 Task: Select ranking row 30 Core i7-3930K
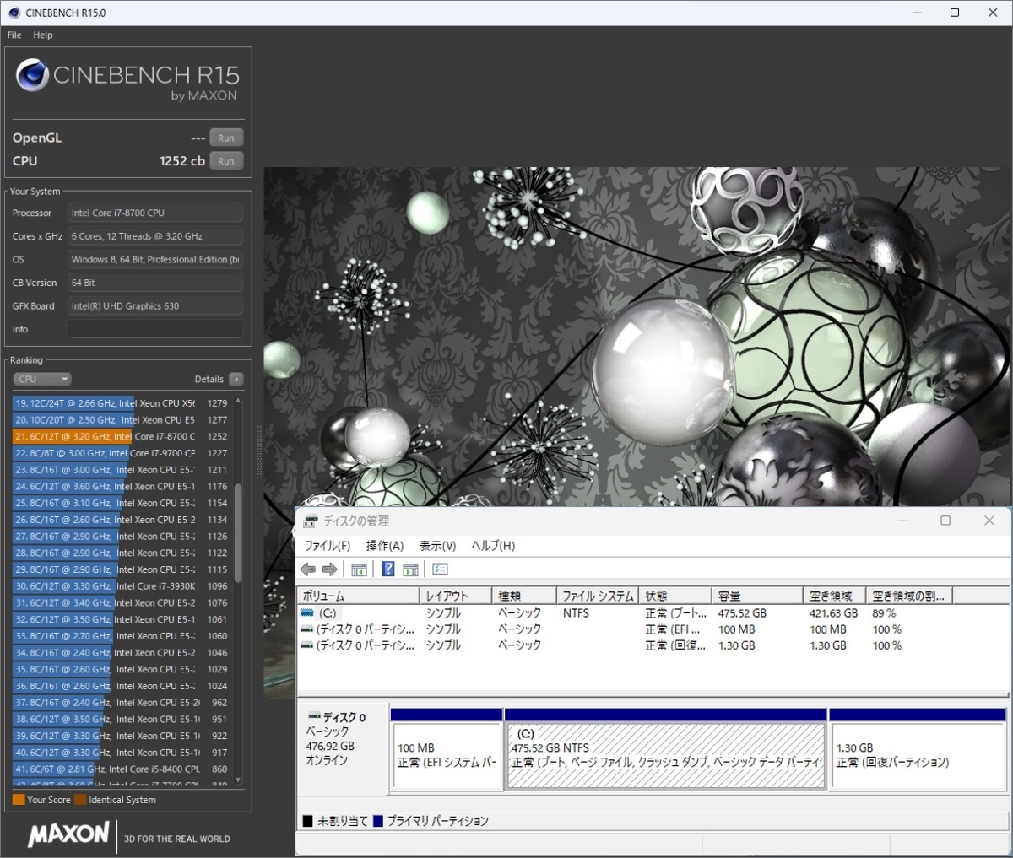click(122, 586)
